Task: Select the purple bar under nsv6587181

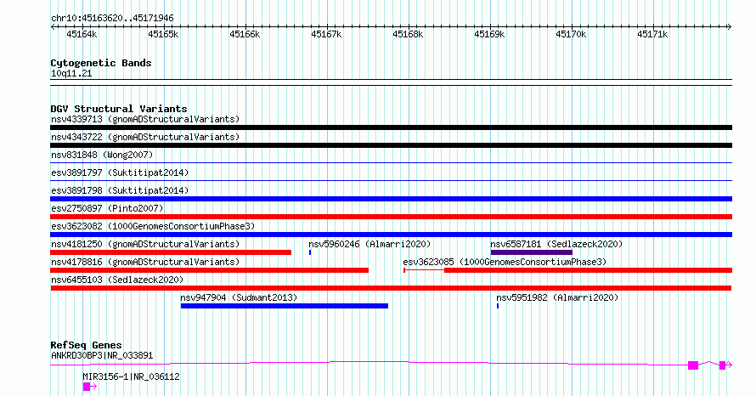Action: pyautogui.click(x=531, y=252)
